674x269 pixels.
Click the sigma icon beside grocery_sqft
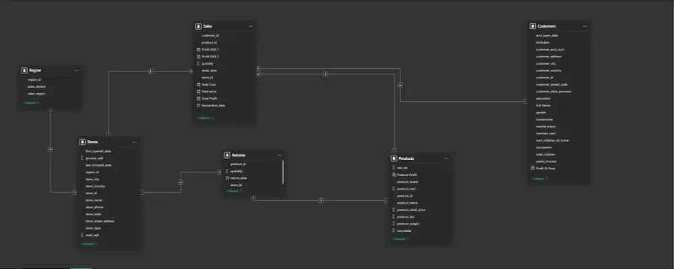pyautogui.click(x=82, y=158)
